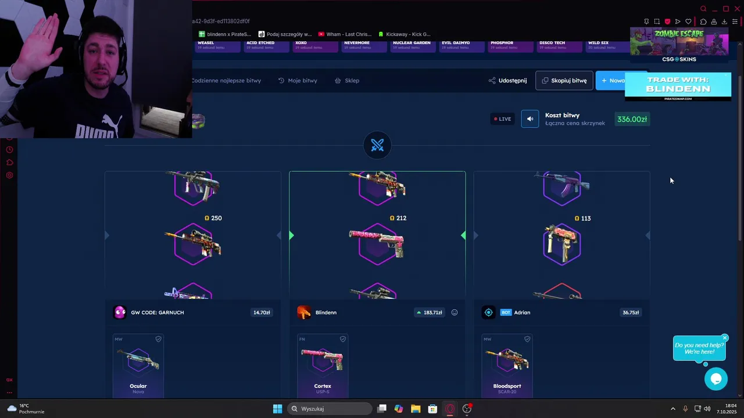The width and height of the screenshot is (744, 418).
Task: Open the Kickaway - Kick G bookmark
Action: (405, 34)
